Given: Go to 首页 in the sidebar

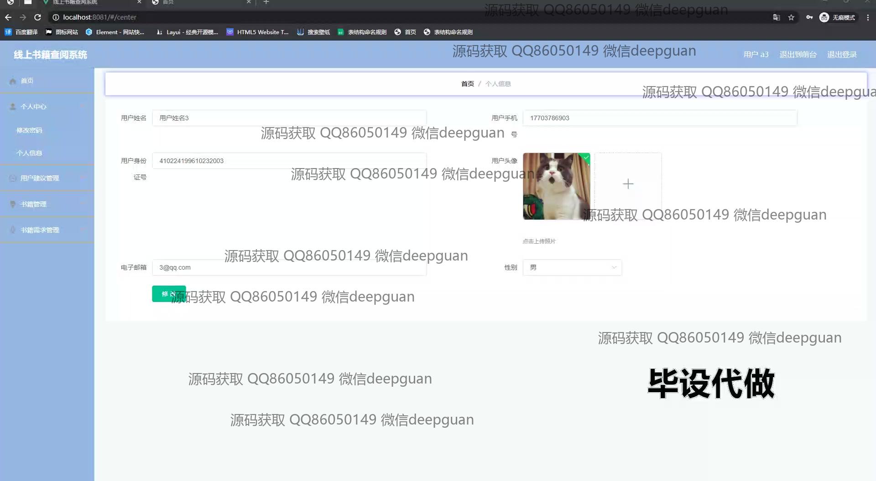Looking at the screenshot, I should (27, 81).
